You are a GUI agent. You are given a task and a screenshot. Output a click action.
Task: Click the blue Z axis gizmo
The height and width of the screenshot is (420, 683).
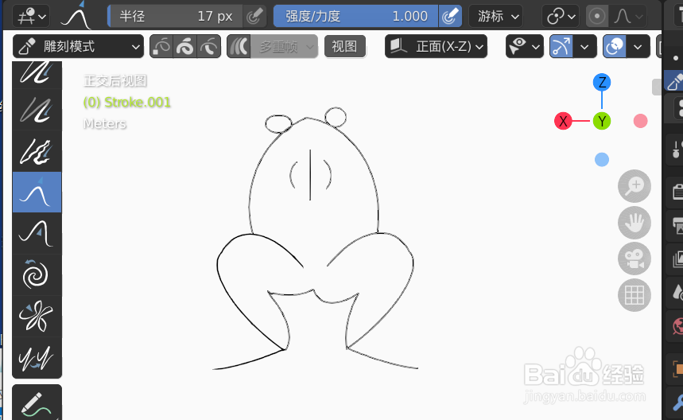(x=602, y=83)
